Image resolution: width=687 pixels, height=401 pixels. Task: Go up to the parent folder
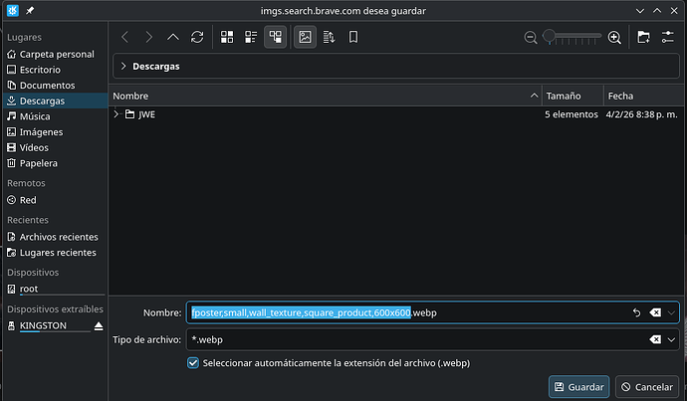173,37
